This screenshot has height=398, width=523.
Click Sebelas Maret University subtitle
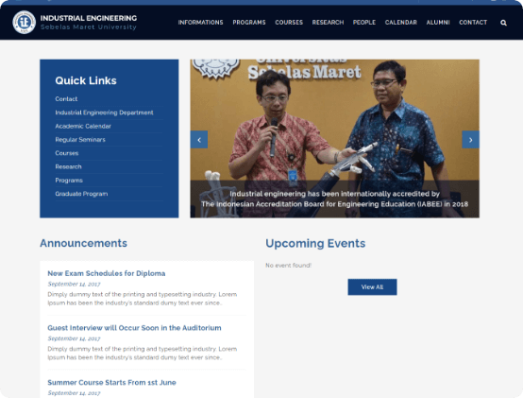[x=89, y=27]
